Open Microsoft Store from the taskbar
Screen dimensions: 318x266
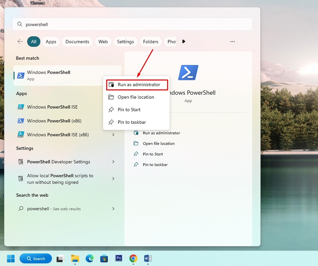[x=104, y=258]
